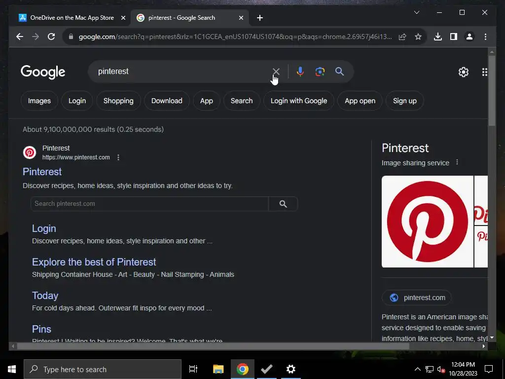Filter results by Images
The image size is (505, 379).
point(39,101)
